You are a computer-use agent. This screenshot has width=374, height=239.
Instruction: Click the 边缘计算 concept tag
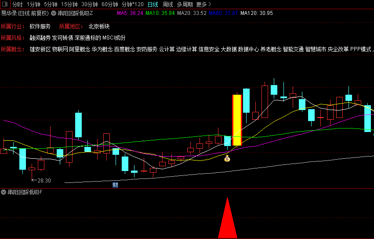(186, 49)
